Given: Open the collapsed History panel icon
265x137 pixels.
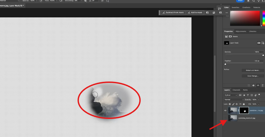Looking at the screenshot, I should (x=219, y=9).
